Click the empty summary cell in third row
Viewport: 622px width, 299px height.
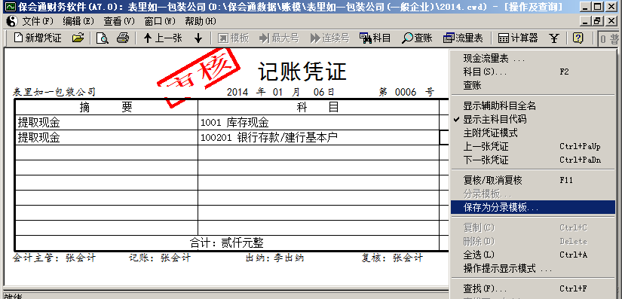pyautogui.click(x=106, y=152)
